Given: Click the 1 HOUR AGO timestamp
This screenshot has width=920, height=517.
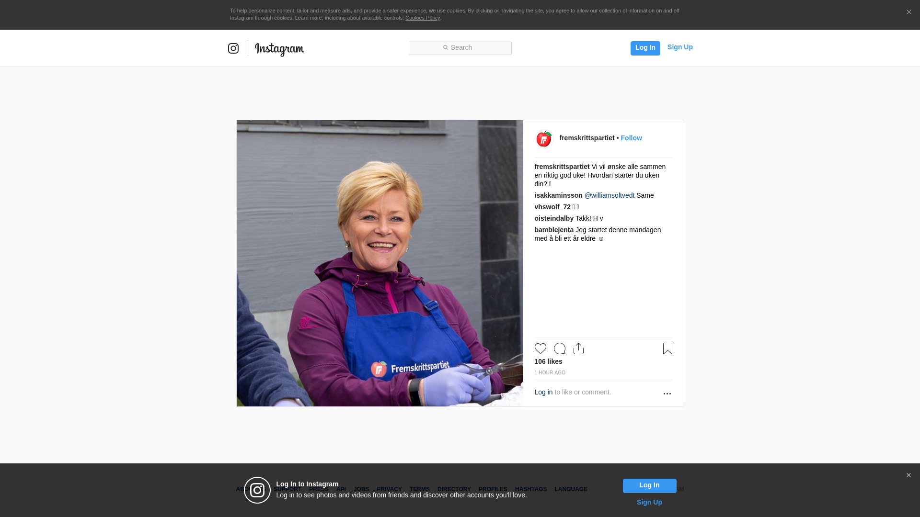Looking at the screenshot, I should pyautogui.click(x=550, y=372).
